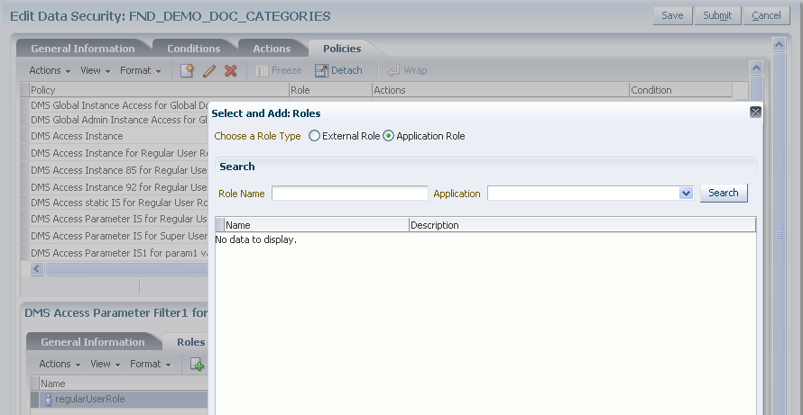Click the Actions column header
803x415 pixels.
pyautogui.click(x=501, y=90)
